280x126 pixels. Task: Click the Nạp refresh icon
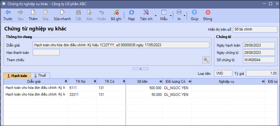point(131,12)
